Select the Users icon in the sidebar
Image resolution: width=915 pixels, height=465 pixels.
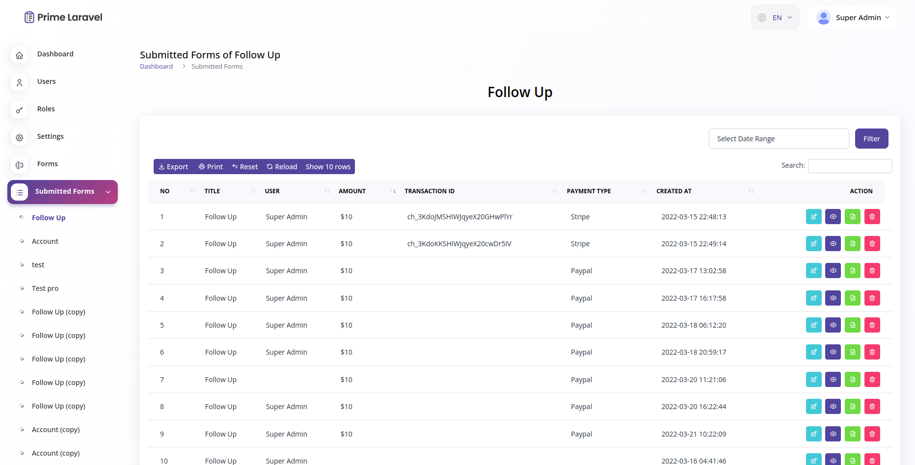point(19,82)
